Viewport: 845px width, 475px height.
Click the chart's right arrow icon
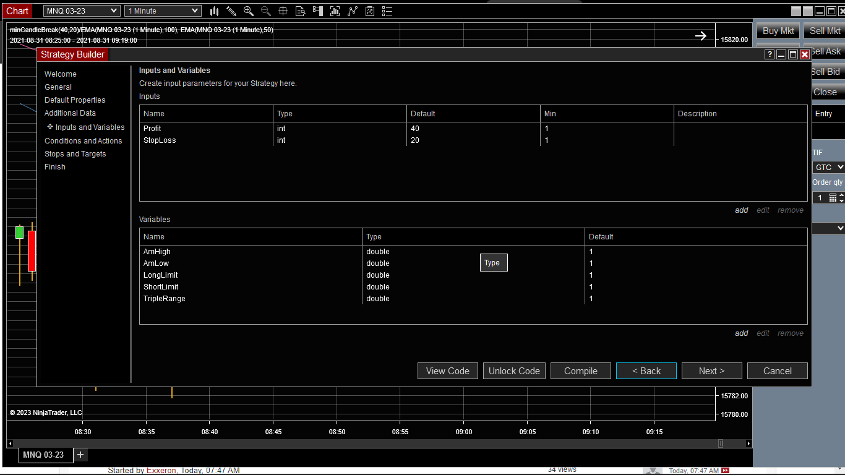pyautogui.click(x=700, y=36)
